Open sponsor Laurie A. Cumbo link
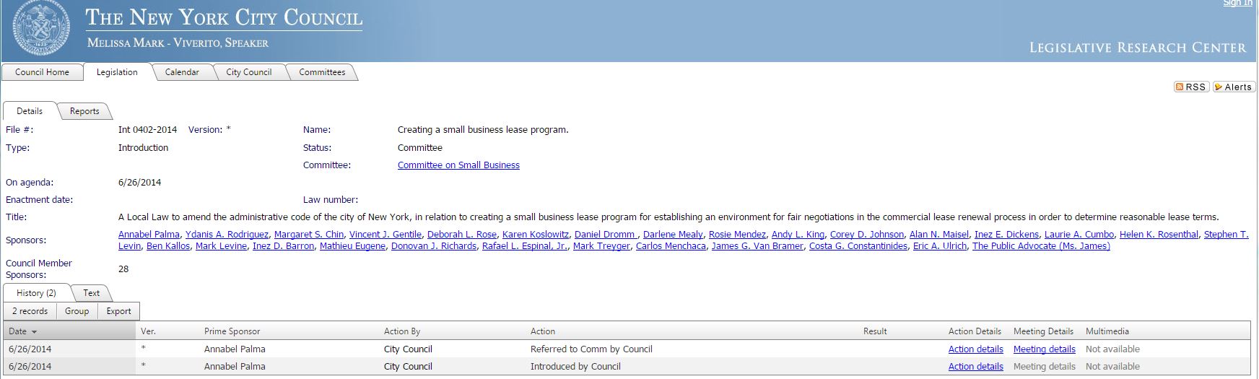Viewport: 1259px width, 379px height. (1079, 235)
